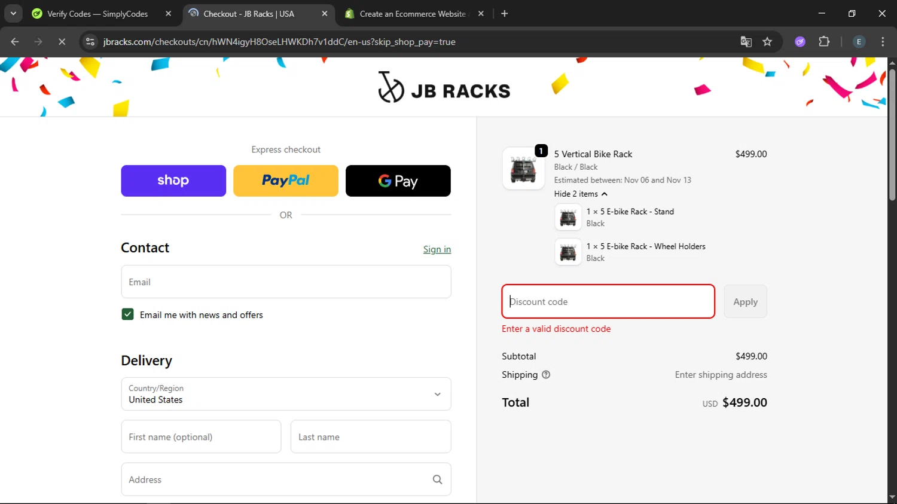This screenshot has height=504, width=897.
Task: Close the Checkout - JB Racks tab
Action: point(325,14)
